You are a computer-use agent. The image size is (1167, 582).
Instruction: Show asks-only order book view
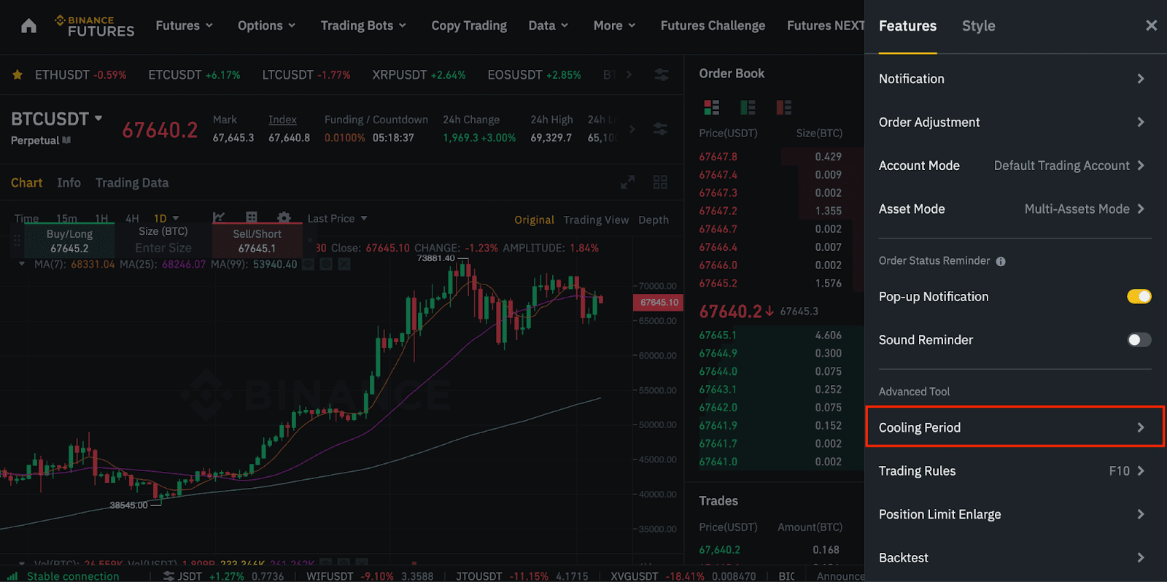pos(784,108)
